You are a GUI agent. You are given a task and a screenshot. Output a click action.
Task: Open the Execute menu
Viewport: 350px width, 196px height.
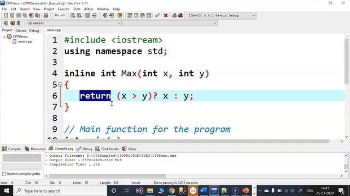coord(63,9)
